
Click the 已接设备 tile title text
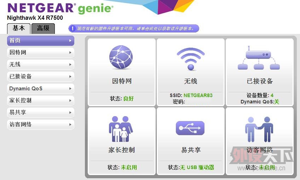[x=260, y=81]
